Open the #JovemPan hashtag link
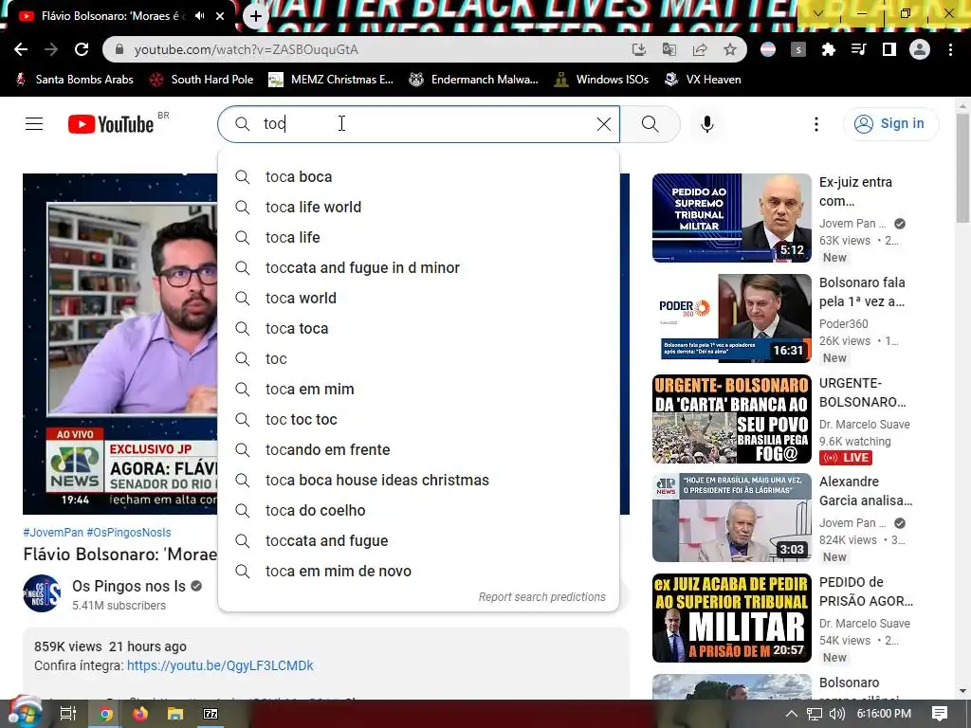The width and height of the screenshot is (971, 728). (x=53, y=533)
